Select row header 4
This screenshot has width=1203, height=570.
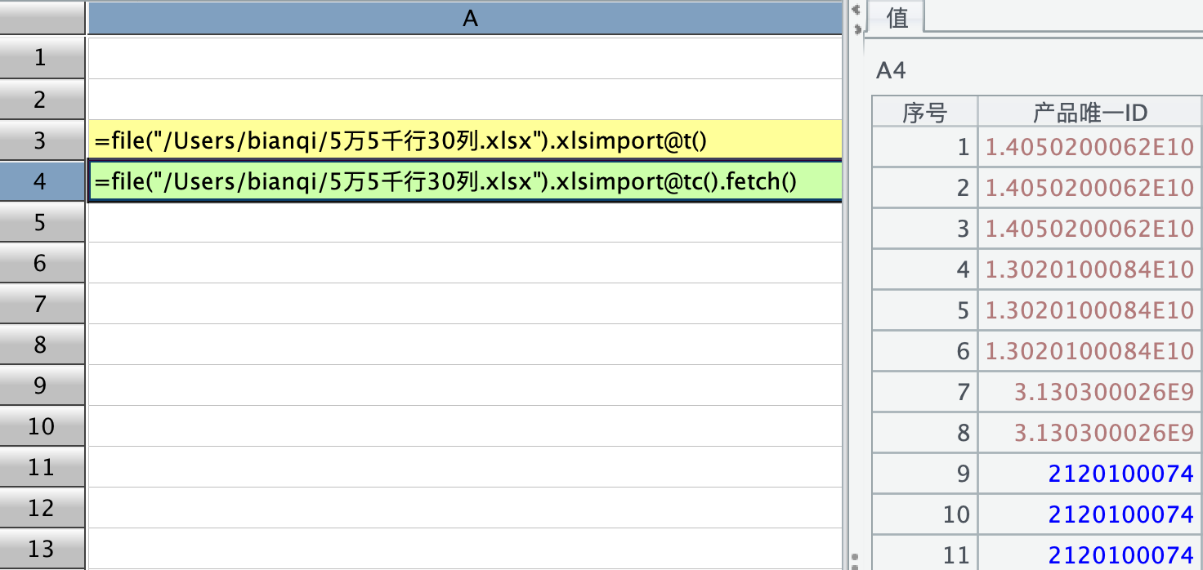[x=42, y=181]
